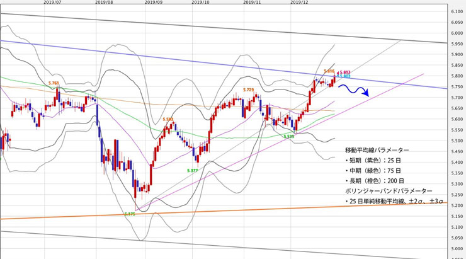The image size is (466, 259).
Task: Click the 5.650 price axis value
Action: coord(457,108)
